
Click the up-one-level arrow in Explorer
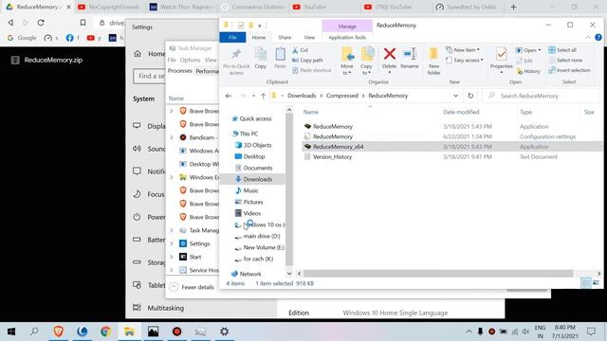pos(263,96)
